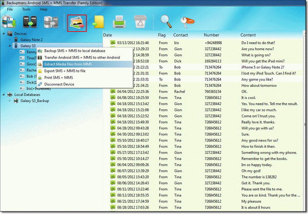Click the Galaxy S3 phone icon in tree
Image resolution: width=308 pixels, height=214 pixels.
[x=16, y=46]
